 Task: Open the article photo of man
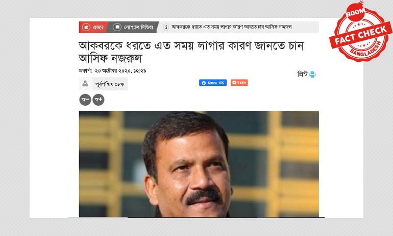pos(199,164)
